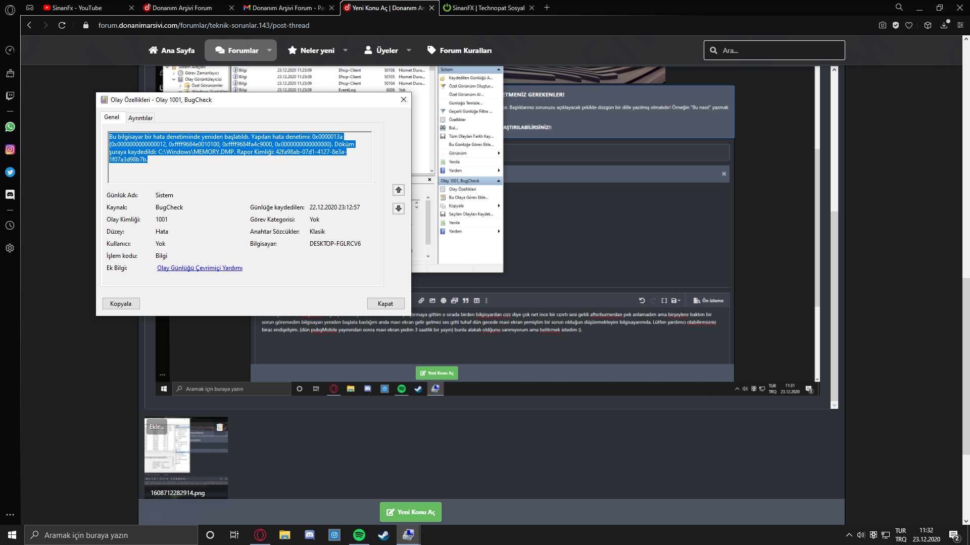The width and height of the screenshot is (970, 545).
Task: Open Twitter in the sidebar
Action: point(10,172)
